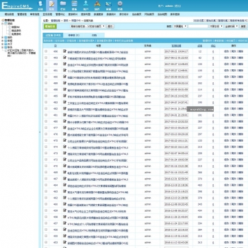Click the edit note icon in row ID 489

coord(65,83)
